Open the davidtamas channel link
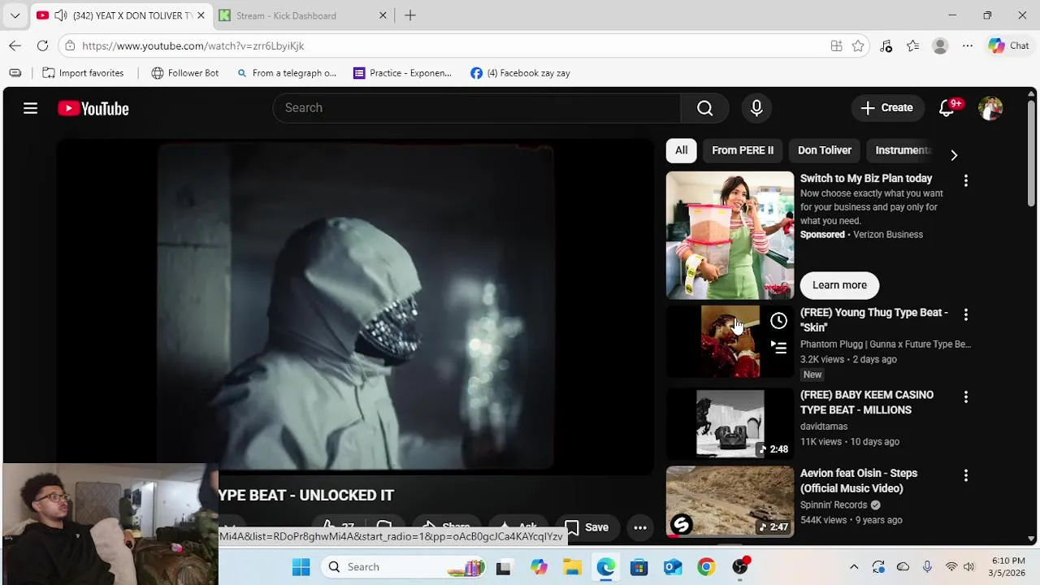This screenshot has width=1040, height=585. (824, 427)
